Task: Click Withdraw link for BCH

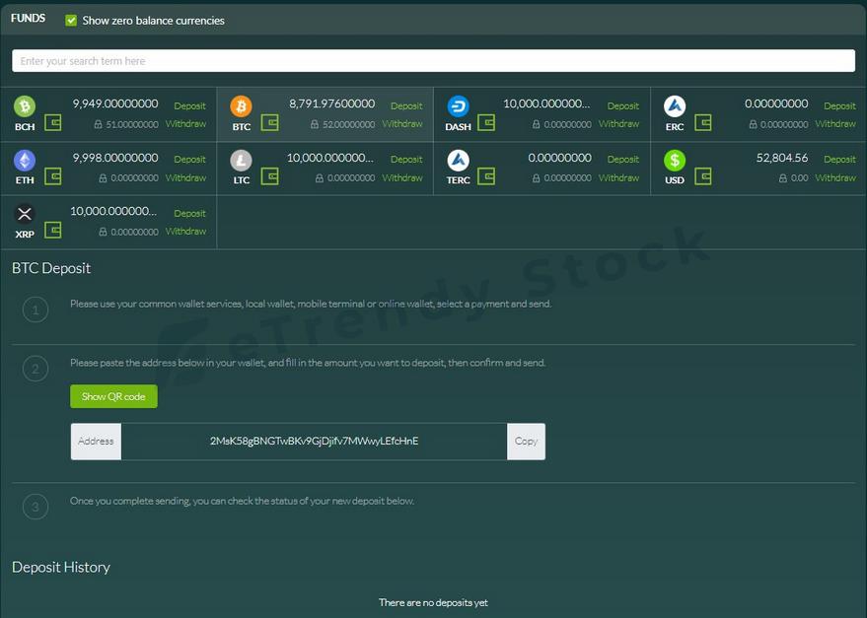Action: tap(185, 124)
